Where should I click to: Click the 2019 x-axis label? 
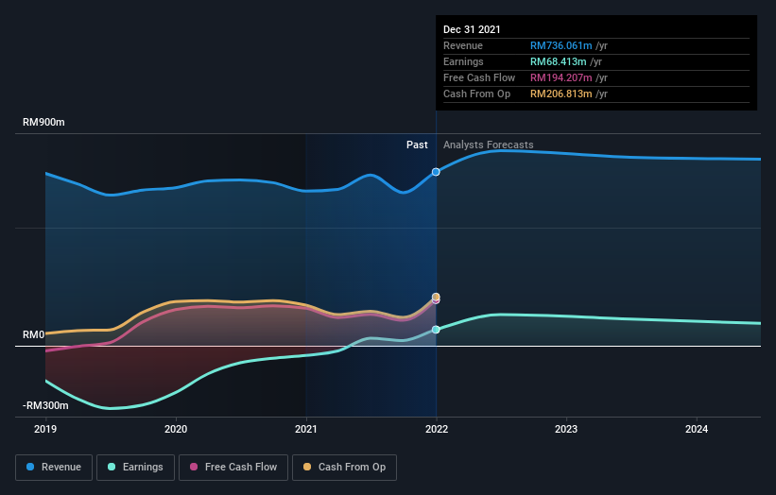pyautogui.click(x=45, y=429)
